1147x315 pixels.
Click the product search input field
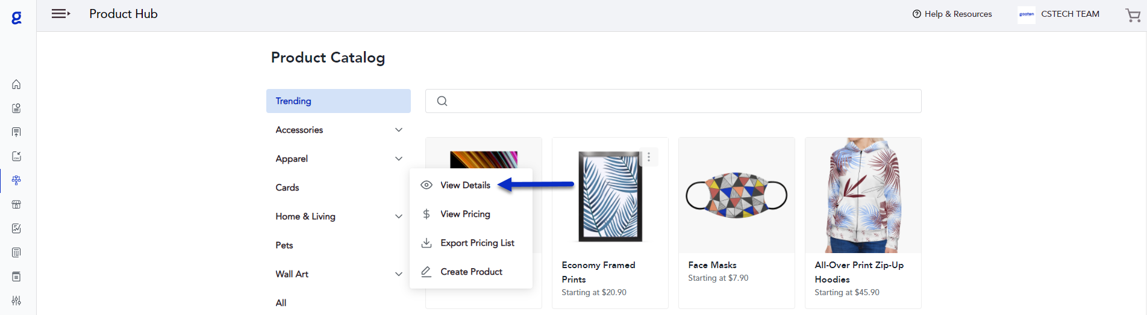coord(681,101)
